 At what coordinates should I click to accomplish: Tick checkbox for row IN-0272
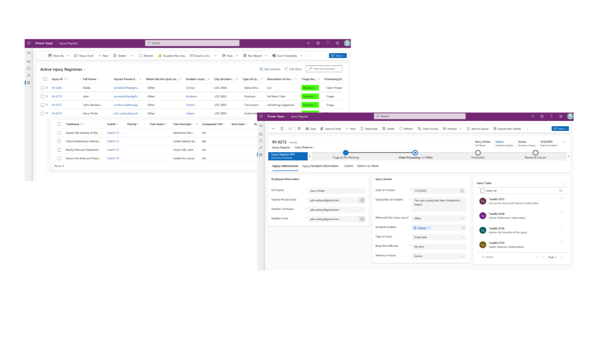42,113
